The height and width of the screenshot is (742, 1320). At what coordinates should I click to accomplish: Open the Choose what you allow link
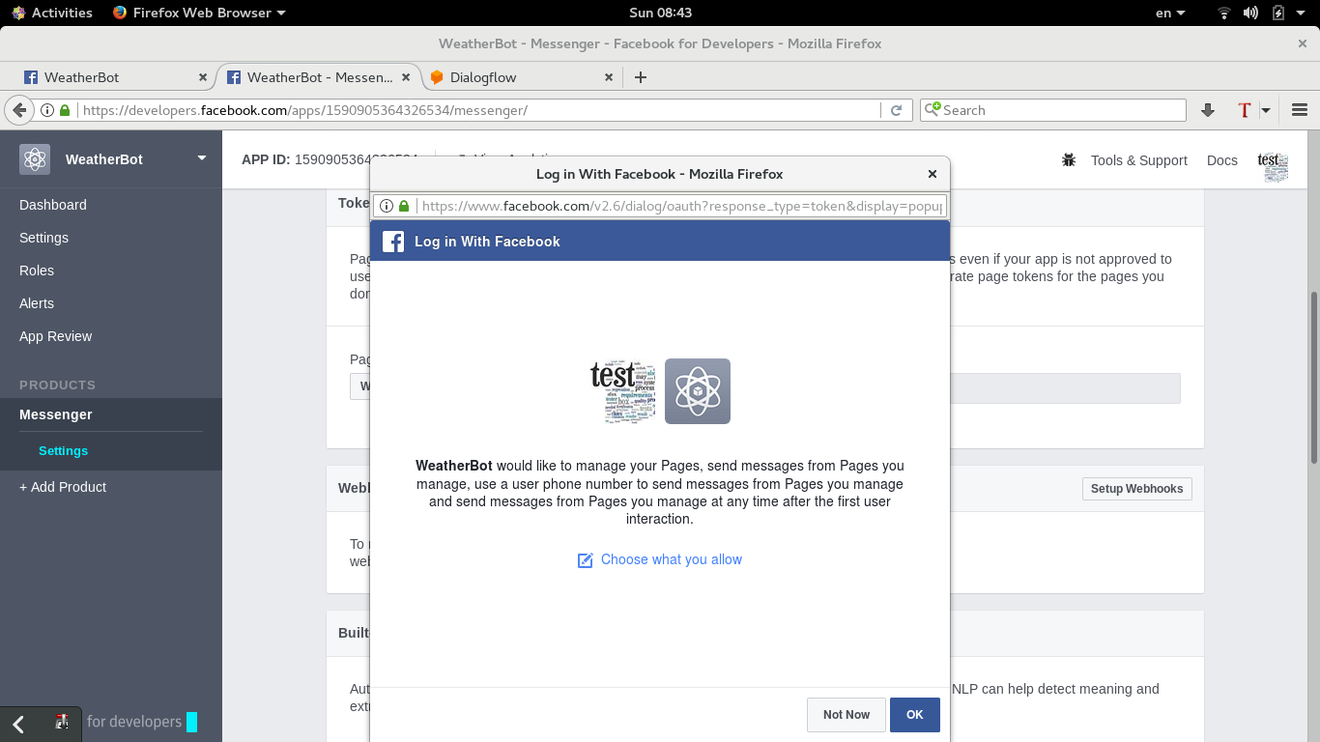pos(672,559)
